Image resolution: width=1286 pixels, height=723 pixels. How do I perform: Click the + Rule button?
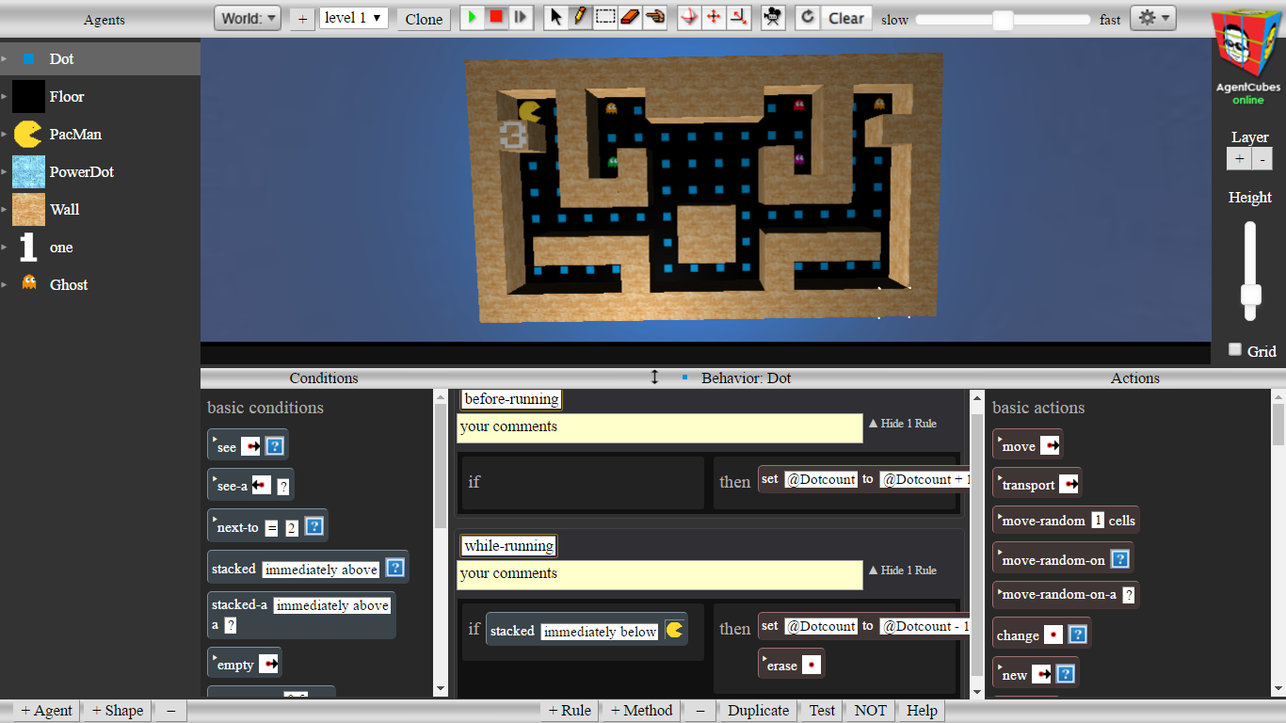(568, 711)
